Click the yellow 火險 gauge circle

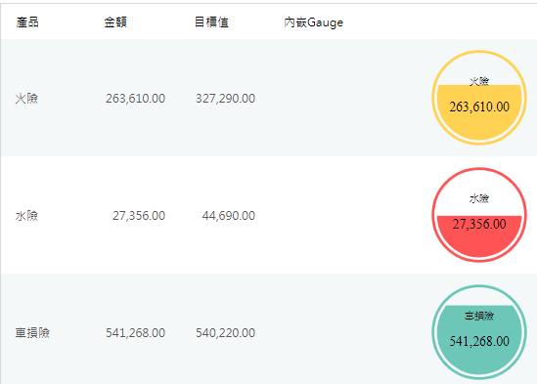coord(479,98)
